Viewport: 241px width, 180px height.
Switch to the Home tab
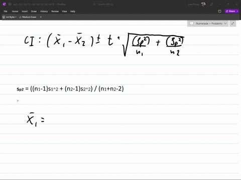(15, 11)
